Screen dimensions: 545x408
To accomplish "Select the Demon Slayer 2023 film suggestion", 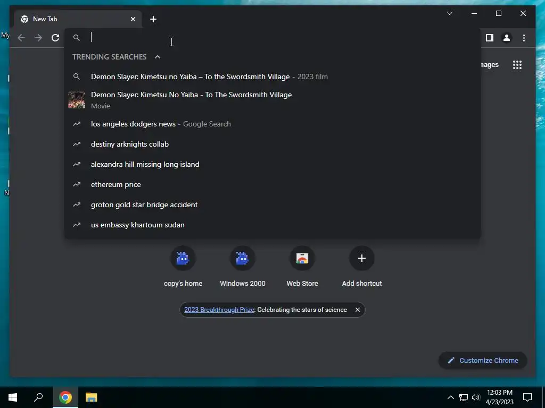I will [x=272, y=76].
